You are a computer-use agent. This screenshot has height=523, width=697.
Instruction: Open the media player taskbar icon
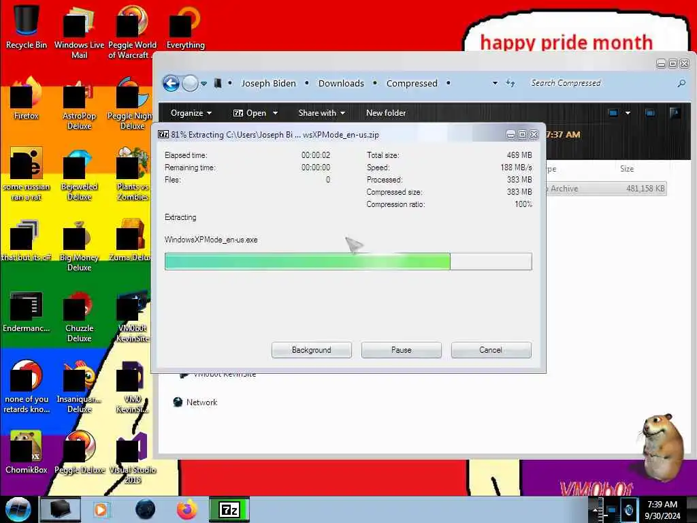coord(101,509)
